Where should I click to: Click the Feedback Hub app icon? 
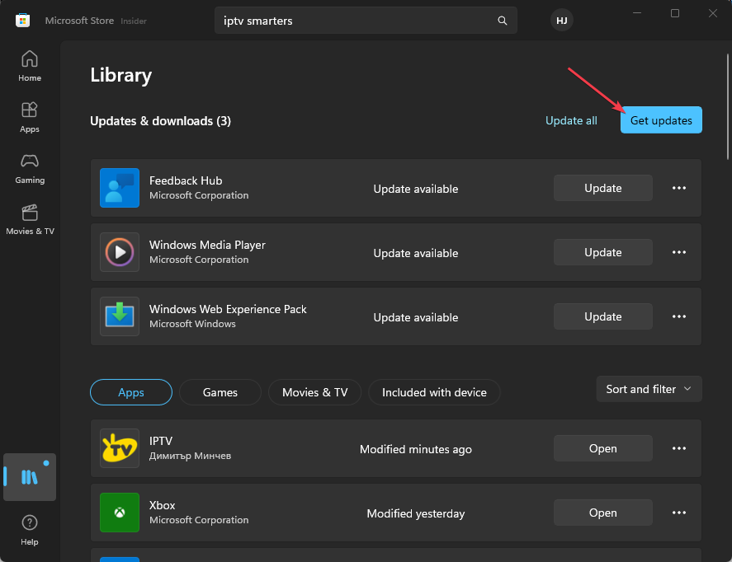[x=120, y=188]
